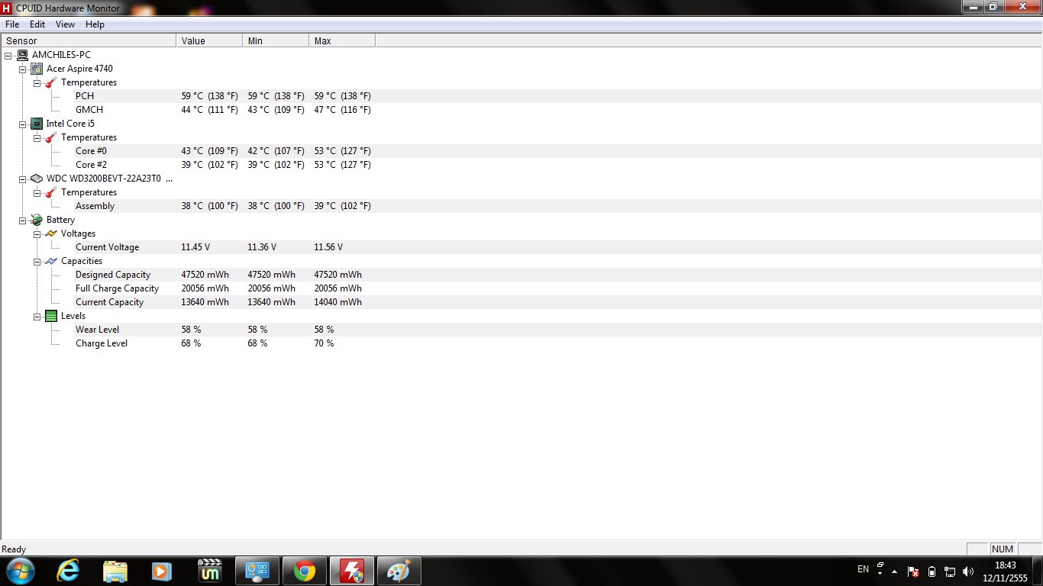Image resolution: width=1043 pixels, height=586 pixels.
Task: Click the 11.45 V current voltage value
Action: pyautogui.click(x=195, y=247)
